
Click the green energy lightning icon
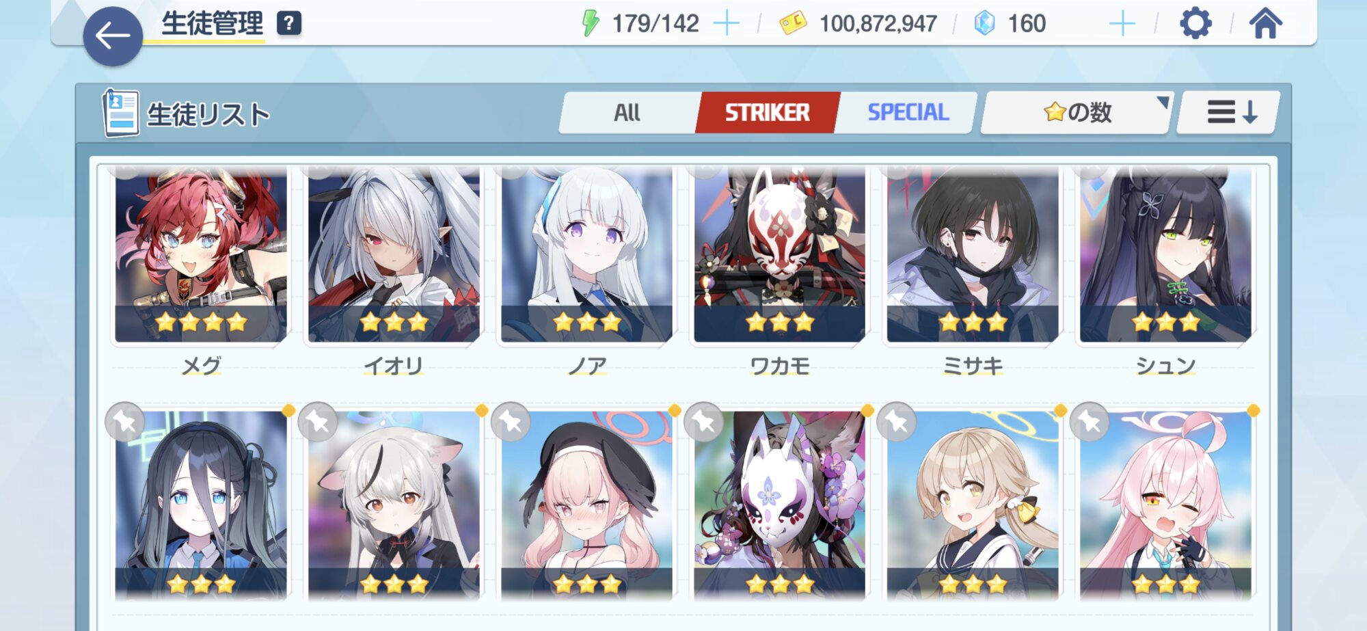coord(590,23)
